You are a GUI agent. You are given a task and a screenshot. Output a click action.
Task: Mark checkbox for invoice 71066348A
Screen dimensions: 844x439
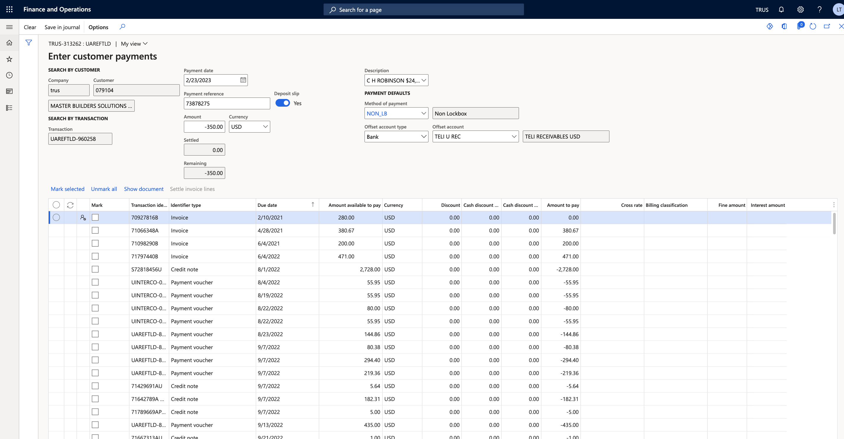(x=95, y=230)
